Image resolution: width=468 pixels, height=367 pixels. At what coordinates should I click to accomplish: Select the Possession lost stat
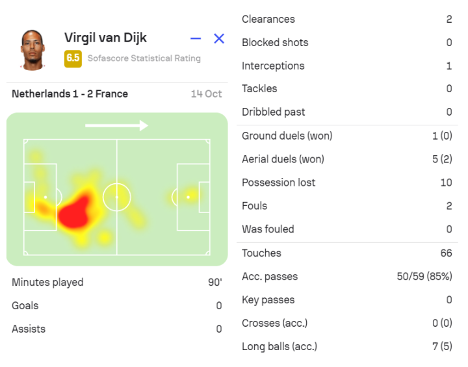pyautogui.click(x=346, y=183)
